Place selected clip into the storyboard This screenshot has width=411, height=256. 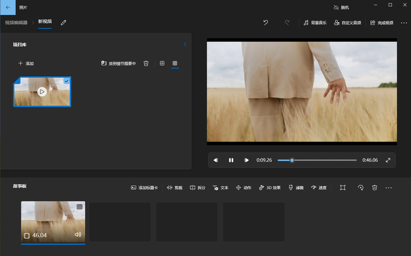click(x=119, y=63)
